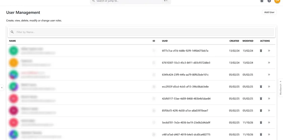Click the CREATED column header
The image size is (283, 140).
click(x=234, y=41)
